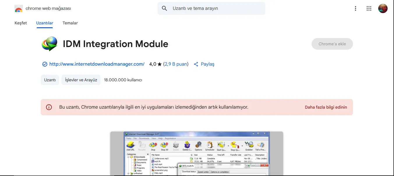
Task: Open the Internet Download Manager screenshot preview
Action: (197, 154)
